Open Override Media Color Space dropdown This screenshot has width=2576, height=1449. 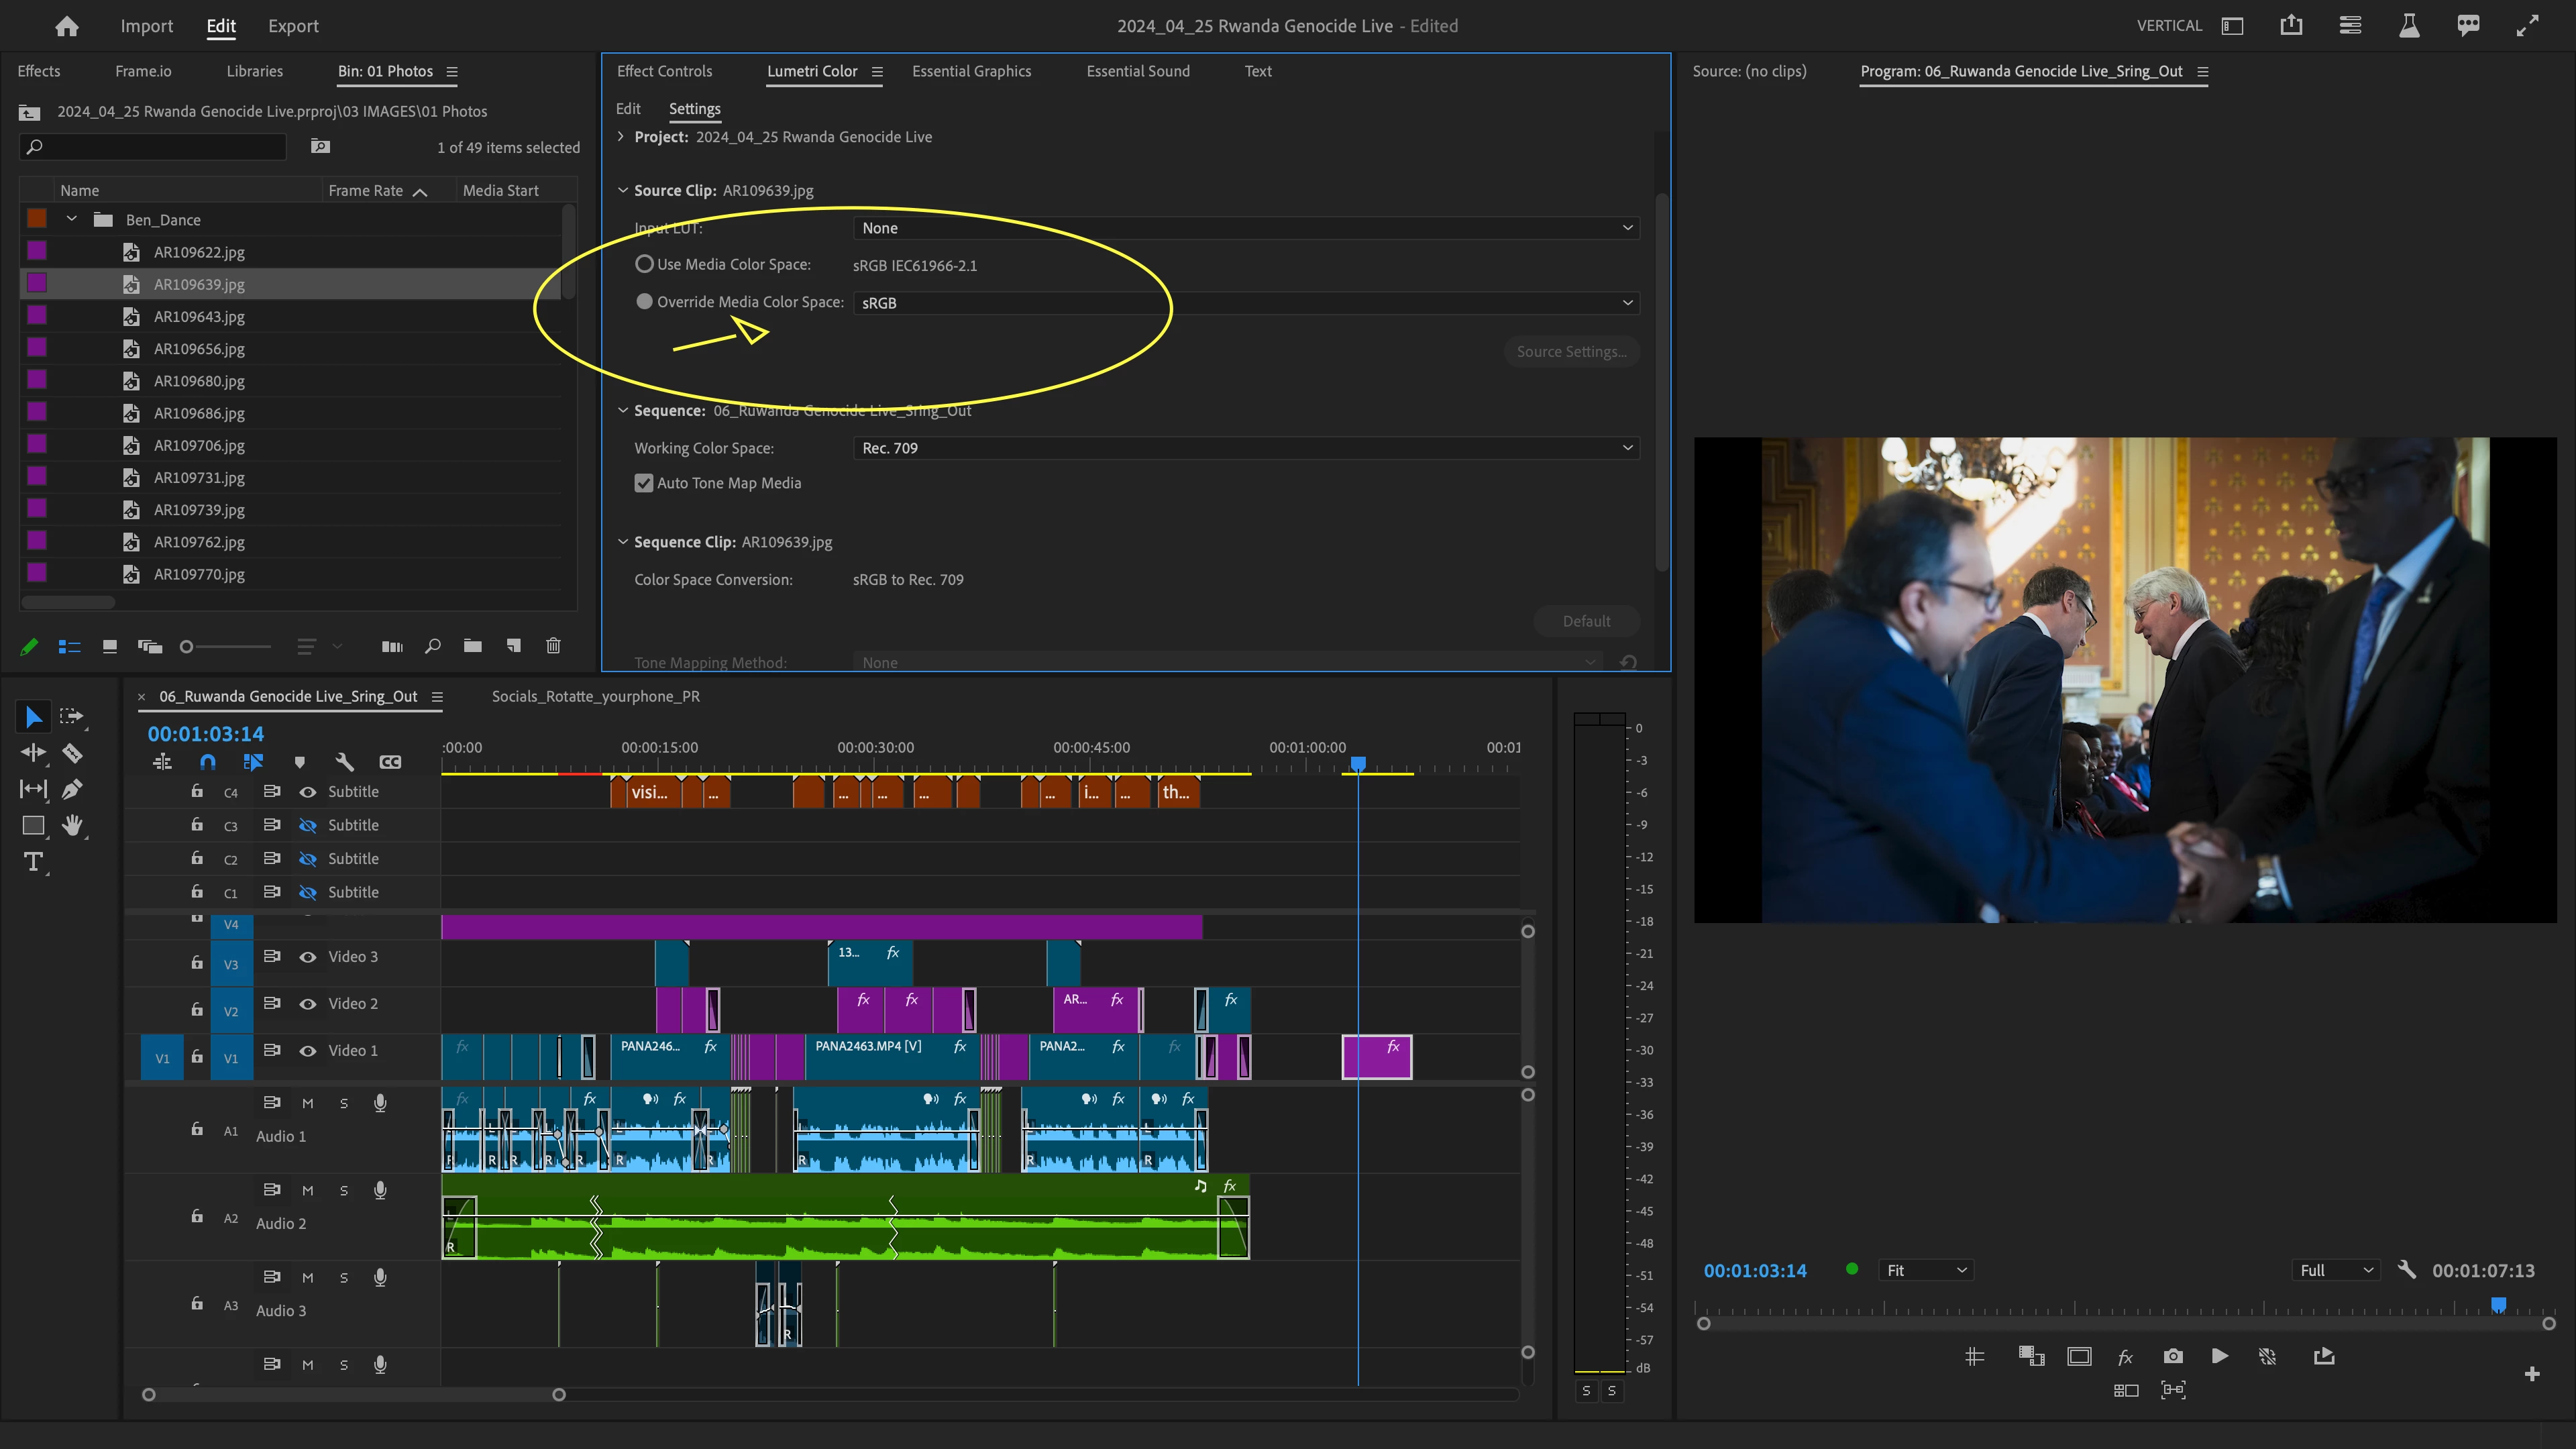coord(1245,302)
